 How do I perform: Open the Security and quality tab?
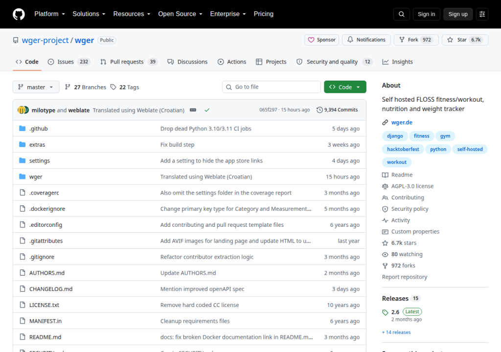click(335, 62)
